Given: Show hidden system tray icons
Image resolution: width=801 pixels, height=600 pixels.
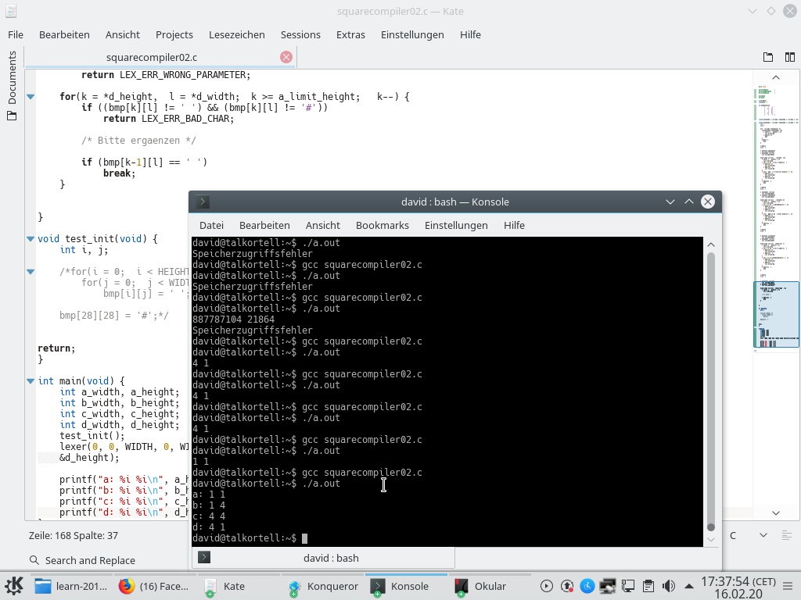Looking at the screenshot, I should [688, 586].
